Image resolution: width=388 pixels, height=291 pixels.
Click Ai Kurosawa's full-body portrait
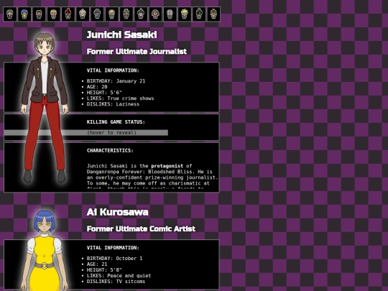pyautogui.click(x=45, y=250)
